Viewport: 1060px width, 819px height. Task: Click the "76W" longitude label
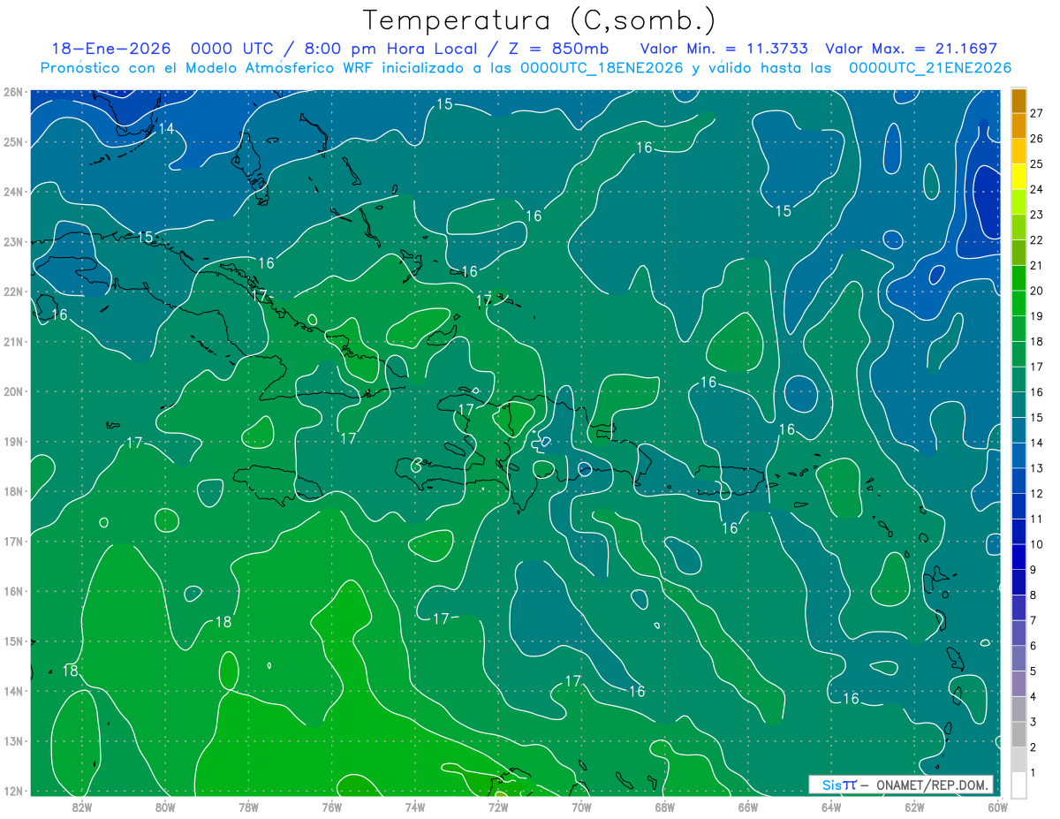tap(331, 807)
